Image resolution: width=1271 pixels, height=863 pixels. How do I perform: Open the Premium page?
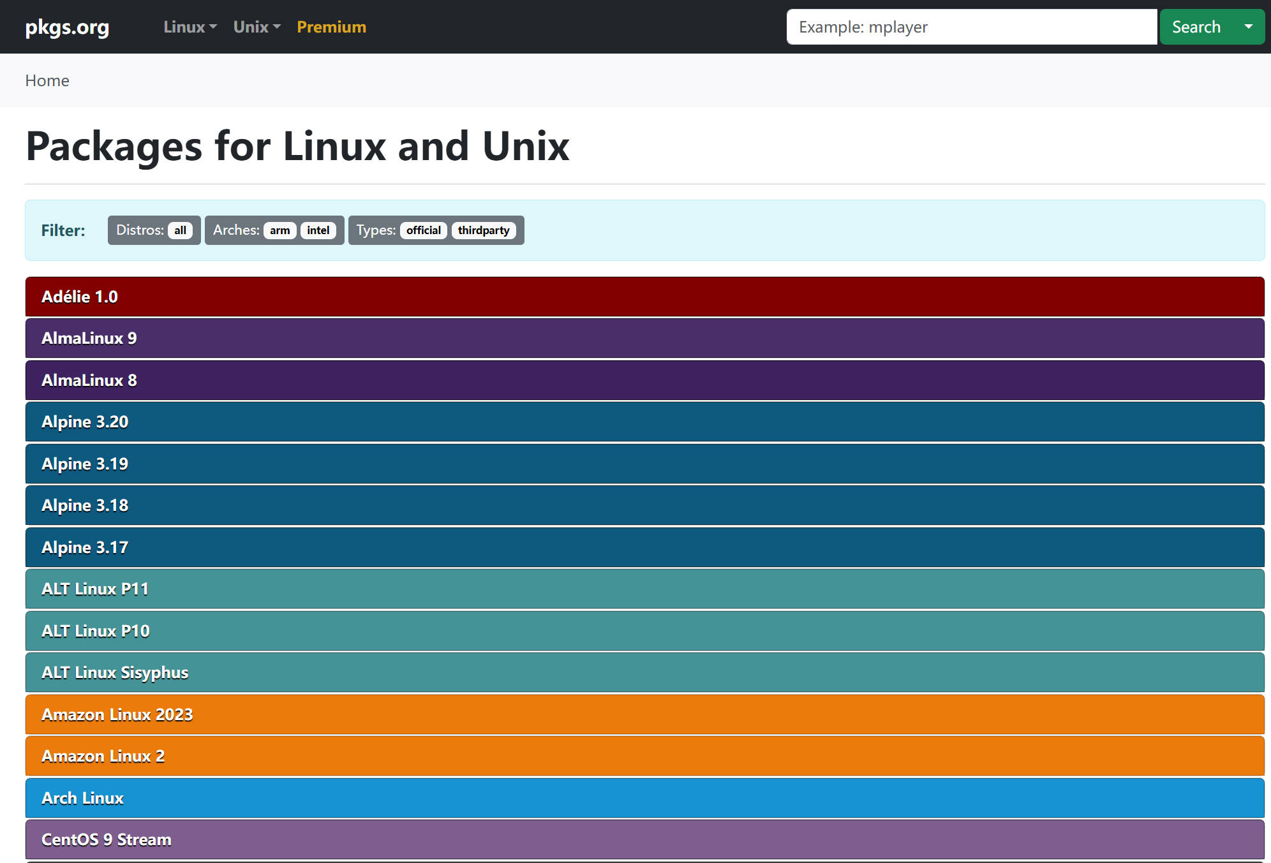point(331,27)
